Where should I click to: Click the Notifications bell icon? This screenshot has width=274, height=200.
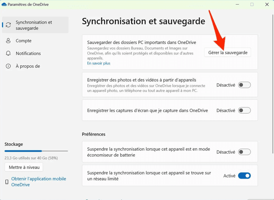8,54
